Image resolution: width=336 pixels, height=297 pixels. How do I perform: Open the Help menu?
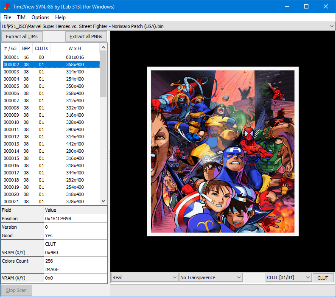click(60, 17)
